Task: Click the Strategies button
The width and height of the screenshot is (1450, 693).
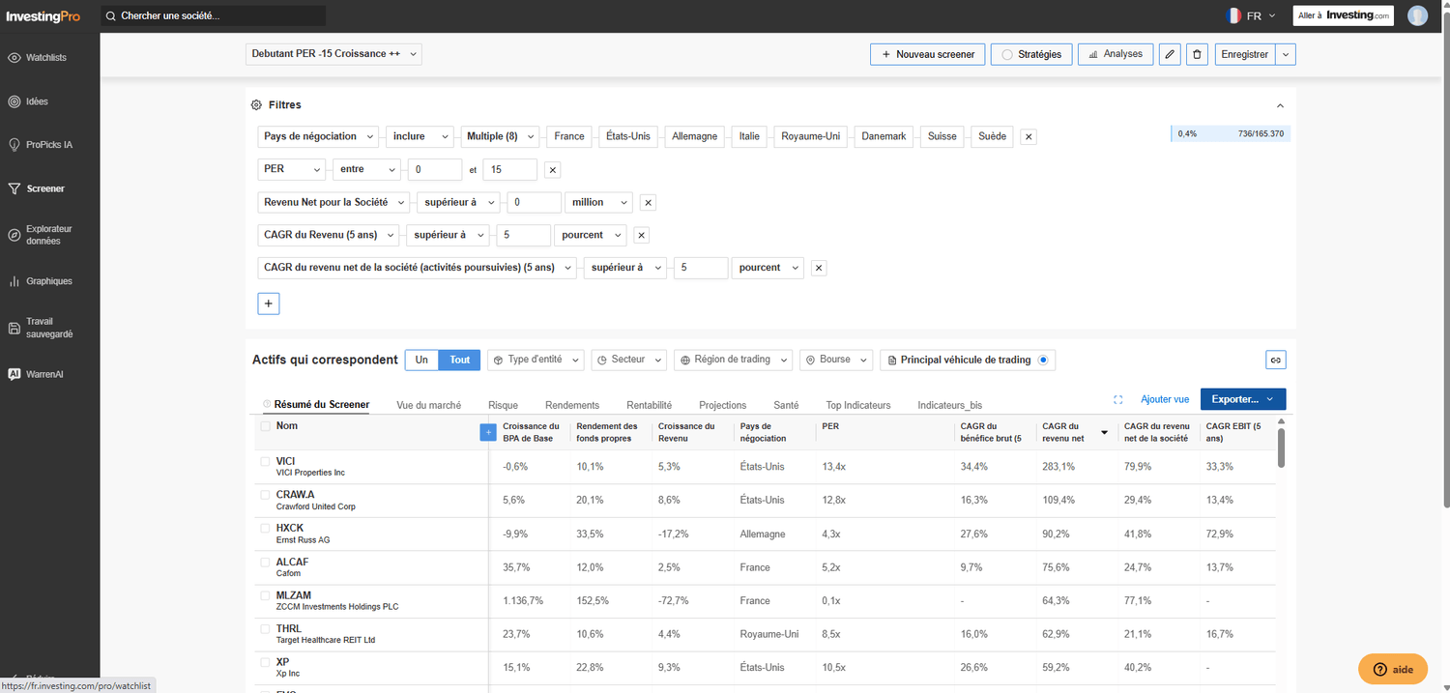Action: tap(1031, 54)
